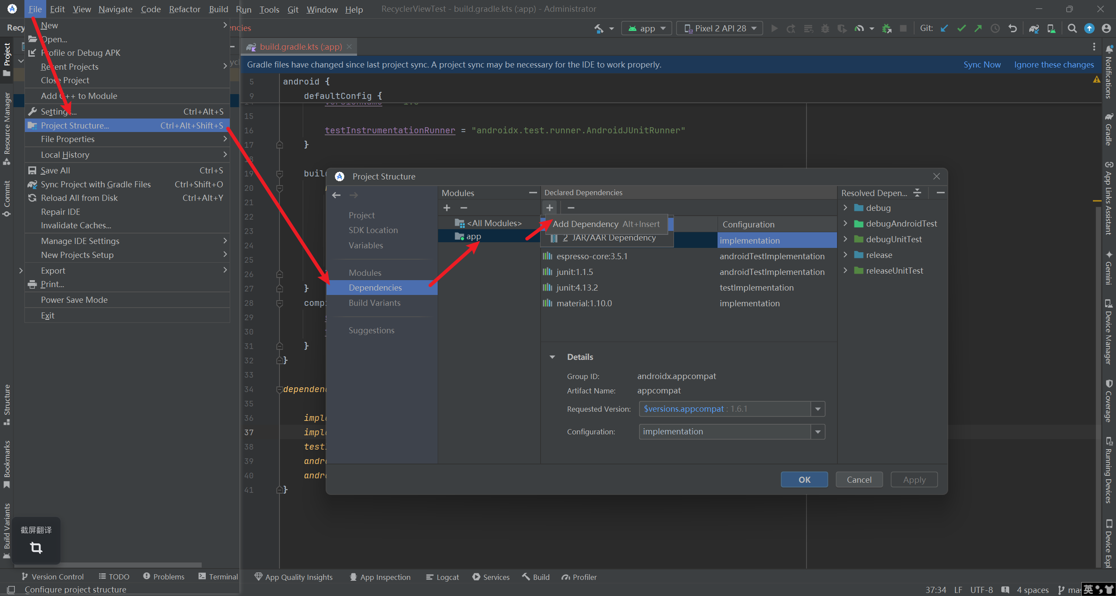Open the New submenu in File menu

(x=127, y=25)
